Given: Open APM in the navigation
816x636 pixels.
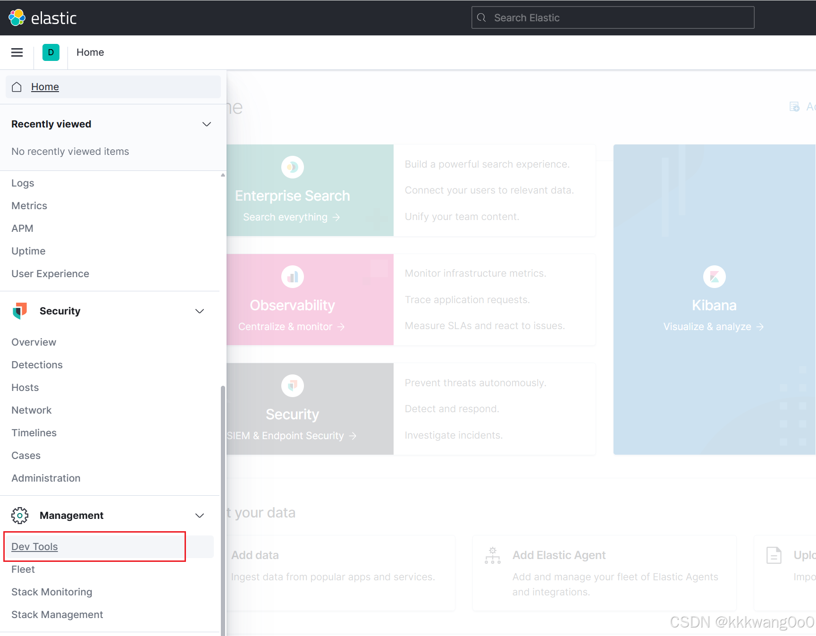Looking at the screenshot, I should (22, 229).
